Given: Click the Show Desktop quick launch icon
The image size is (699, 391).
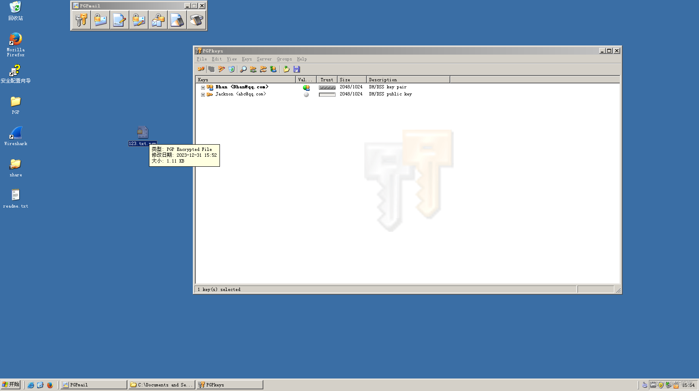Looking at the screenshot, I should (40, 385).
